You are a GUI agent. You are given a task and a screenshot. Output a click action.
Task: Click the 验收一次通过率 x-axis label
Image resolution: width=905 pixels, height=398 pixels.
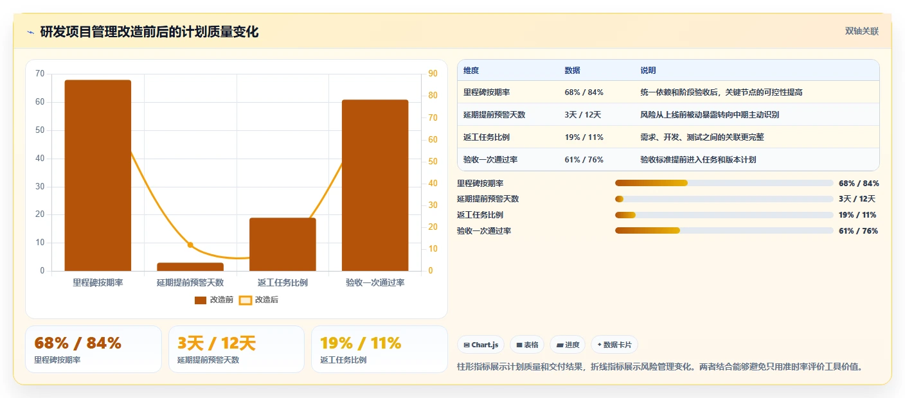375,282
